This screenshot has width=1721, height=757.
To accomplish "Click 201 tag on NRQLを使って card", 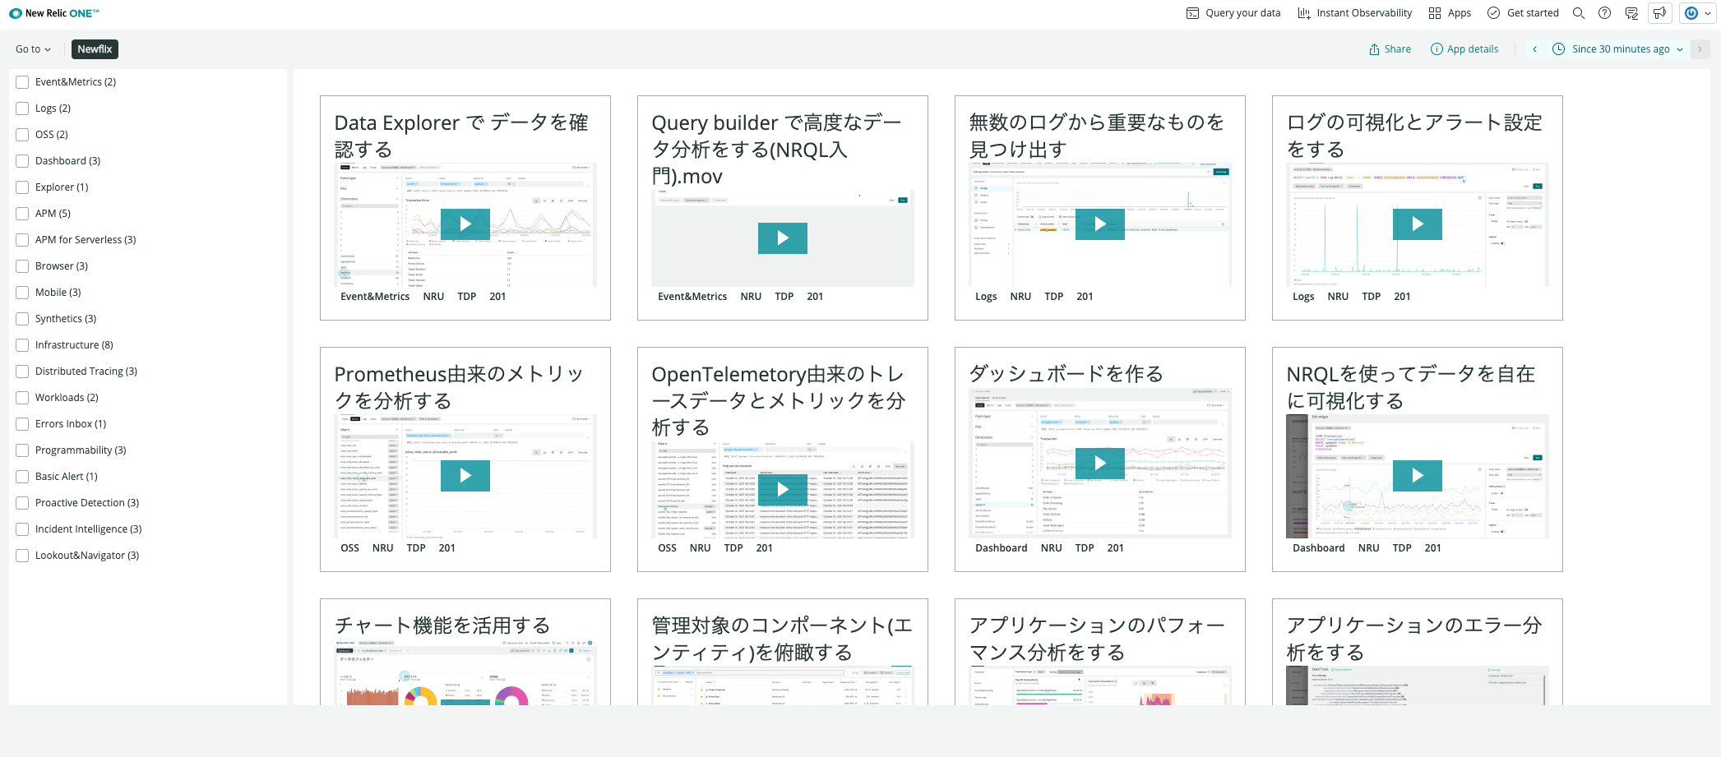I will point(1432,548).
